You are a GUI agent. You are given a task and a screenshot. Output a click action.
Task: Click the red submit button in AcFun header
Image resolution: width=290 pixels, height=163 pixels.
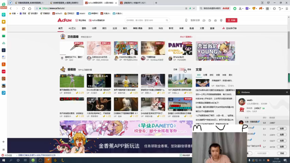(x=232, y=20)
